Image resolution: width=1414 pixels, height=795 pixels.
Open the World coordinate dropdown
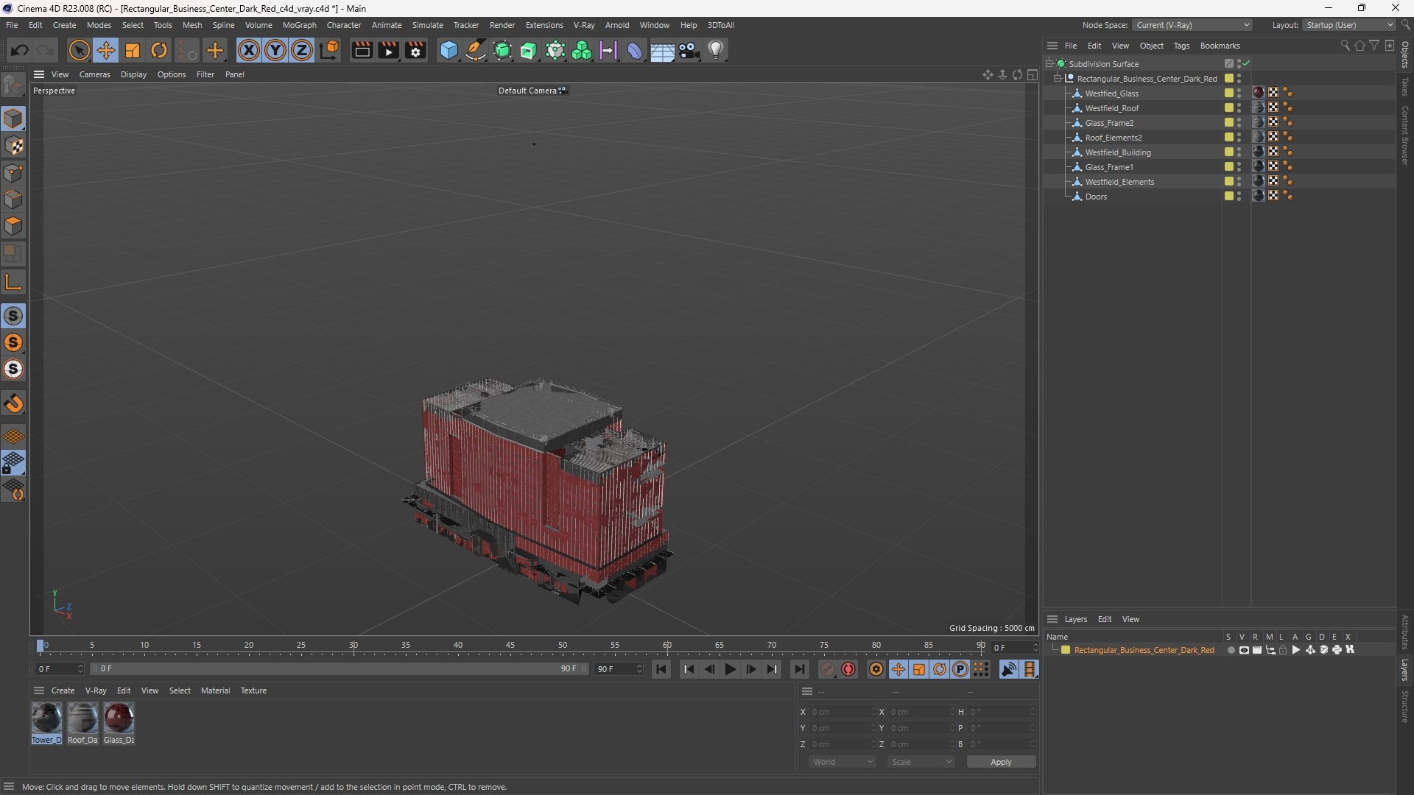pos(843,762)
